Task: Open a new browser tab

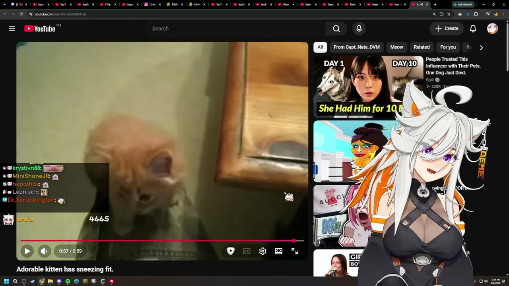Action: [x=435, y=4]
